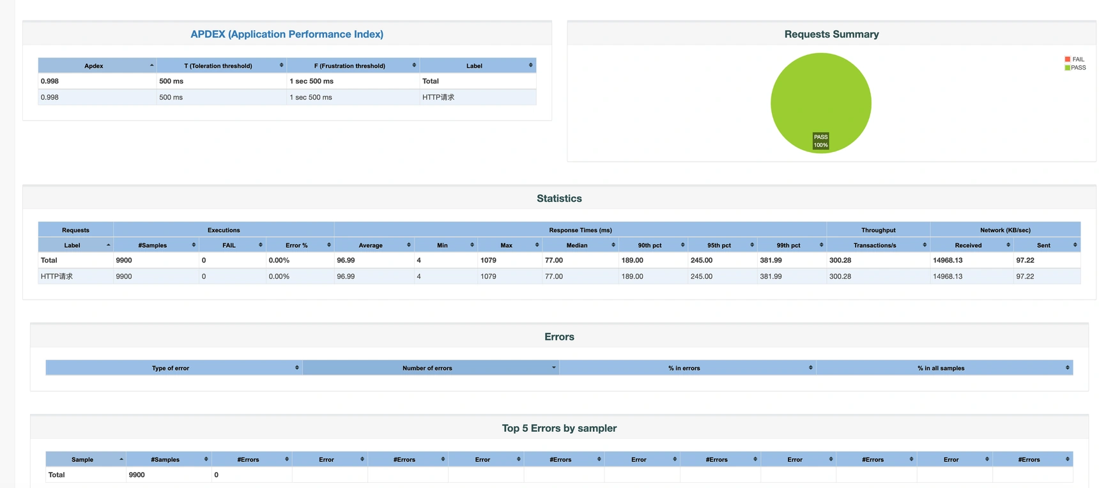
Task: Click the Response Times (ms) group header
Action: [580, 230]
